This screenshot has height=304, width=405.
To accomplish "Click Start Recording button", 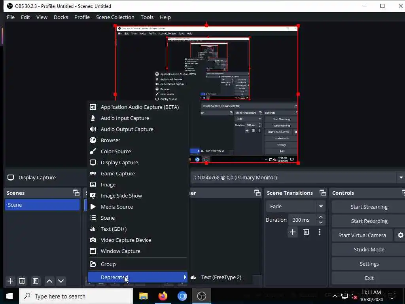I will (369, 221).
